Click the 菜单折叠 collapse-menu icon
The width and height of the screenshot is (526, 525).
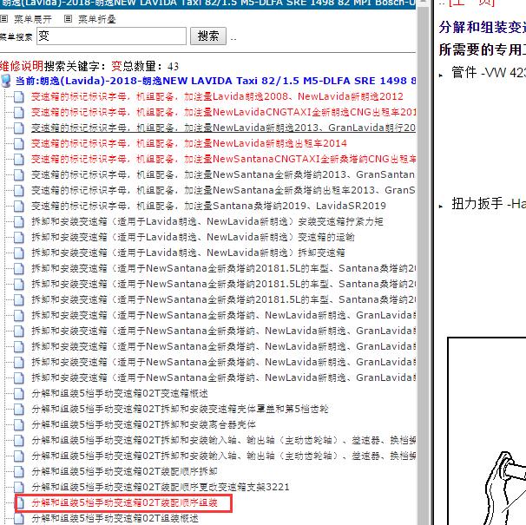tap(68, 19)
